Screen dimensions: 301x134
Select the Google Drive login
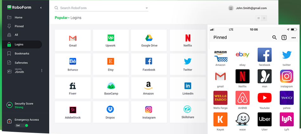[149, 40]
